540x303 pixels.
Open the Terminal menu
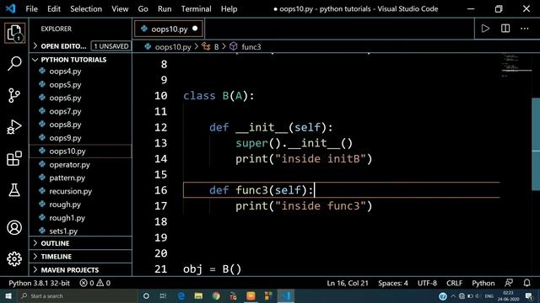(x=197, y=9)
